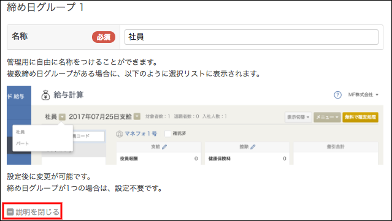Expand the 社員 group dropdown arrow
This screenshot has width=392, height=221.
click(62, 117)
